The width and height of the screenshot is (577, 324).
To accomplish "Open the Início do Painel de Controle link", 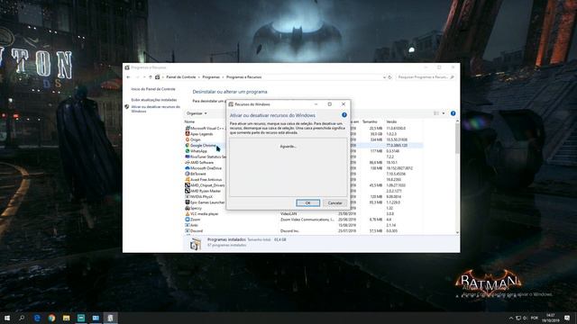I will [x=153, y=89].
